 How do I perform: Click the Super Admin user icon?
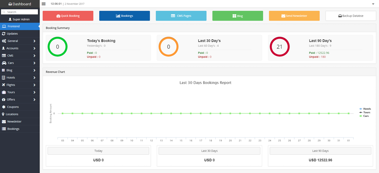tap(10, 19)
